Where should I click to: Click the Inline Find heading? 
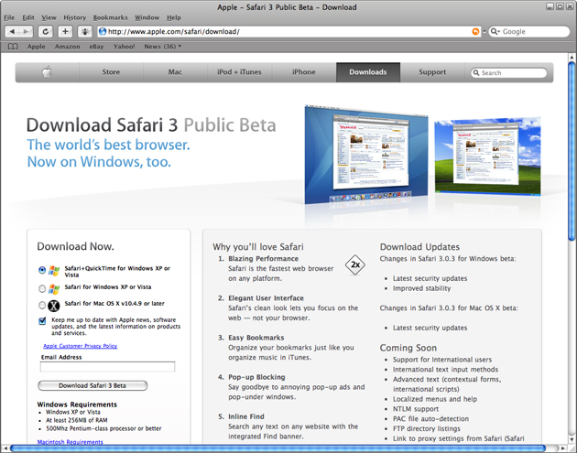pyautogui.click(x=246, y=416)
